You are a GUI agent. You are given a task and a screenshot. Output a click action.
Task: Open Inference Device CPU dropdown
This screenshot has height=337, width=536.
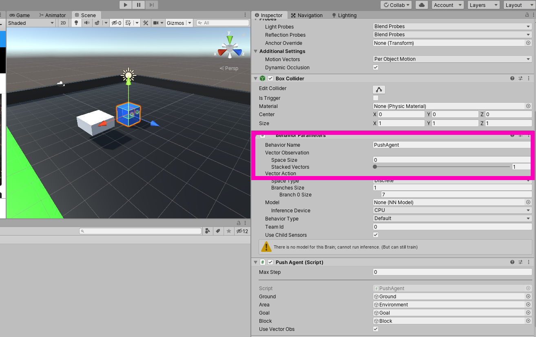coord(452,210)
